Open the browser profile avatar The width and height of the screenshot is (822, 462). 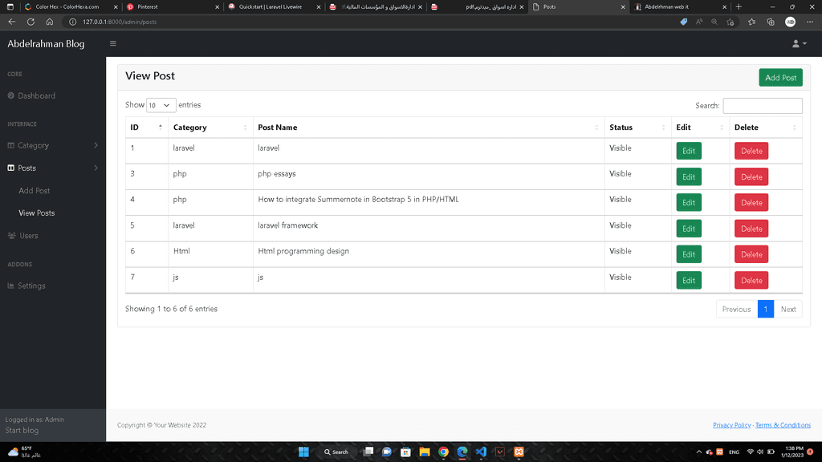tap(791, 22)
